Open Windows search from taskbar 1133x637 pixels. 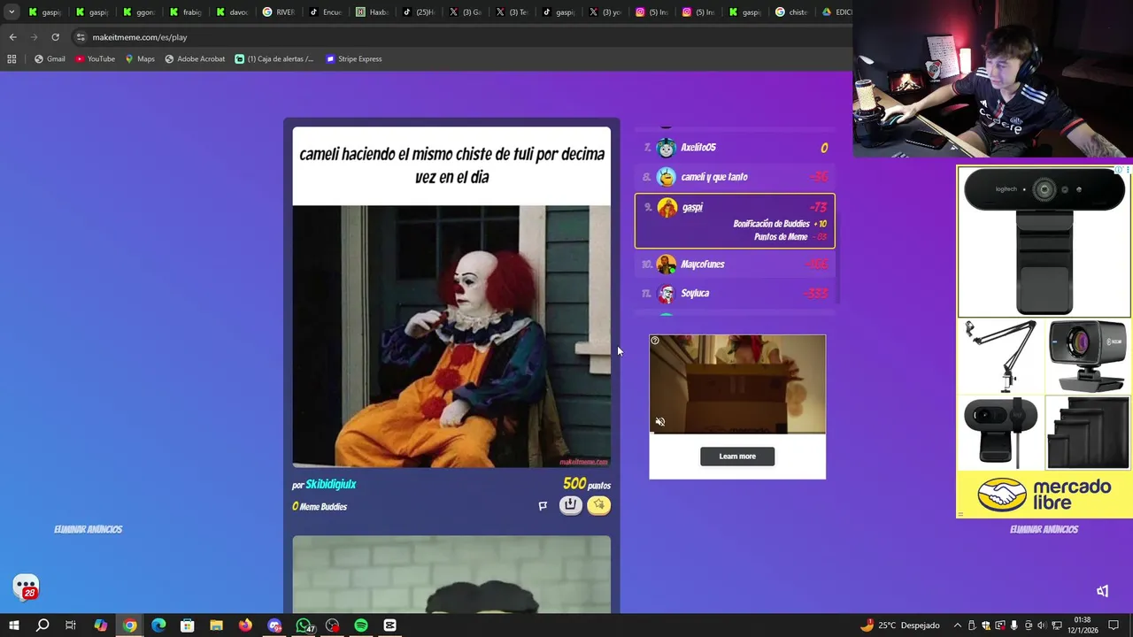[x=42, y=625]
